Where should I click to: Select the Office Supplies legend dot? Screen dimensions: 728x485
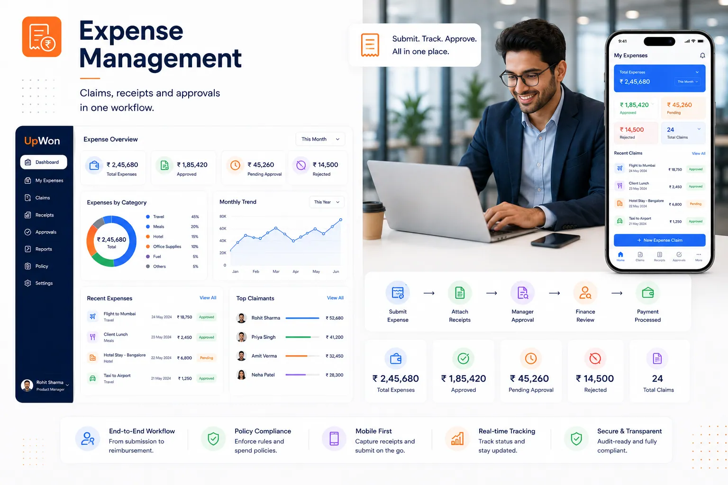[x=148, y=246]
